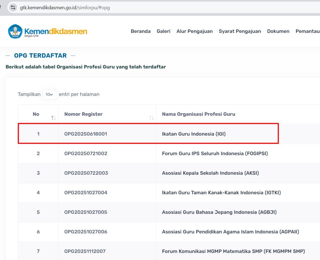Click Ikatan Guru Taman Kanak-Kanak Indonesia (IGTKI)
This screenshot has width=320, height=260.
click(221, 193)
